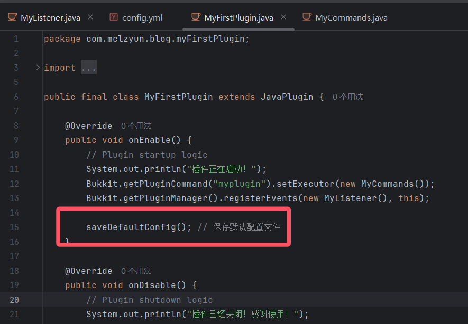Click line number 19 in the gutter
This screenshot has width=468, height=324.
click(x=14, y=285)
